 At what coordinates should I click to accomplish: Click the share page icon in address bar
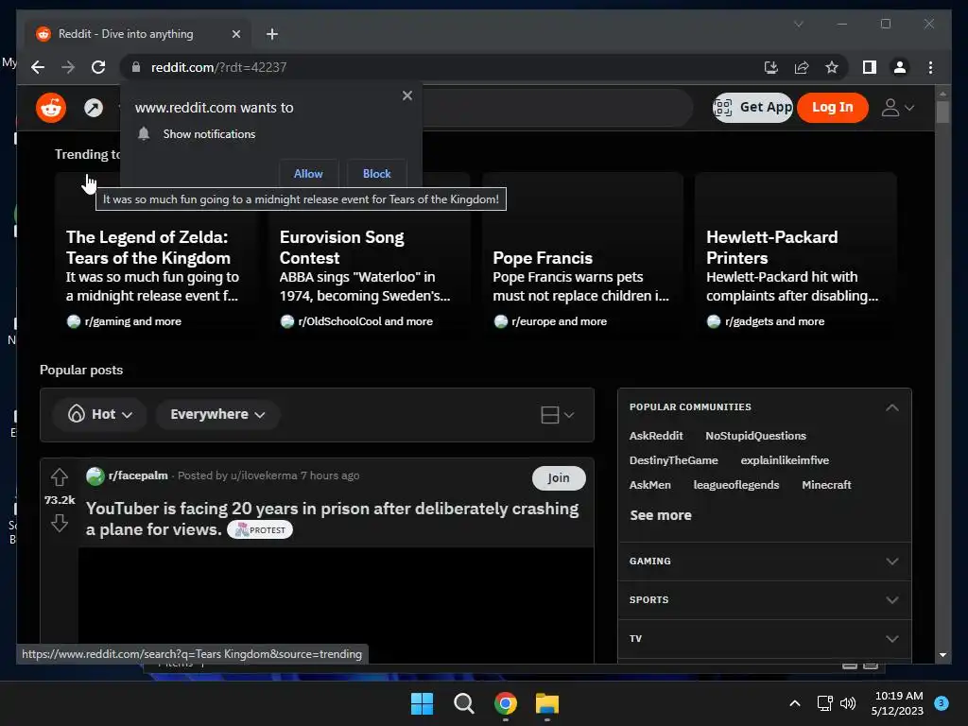[x=802, y=67]
